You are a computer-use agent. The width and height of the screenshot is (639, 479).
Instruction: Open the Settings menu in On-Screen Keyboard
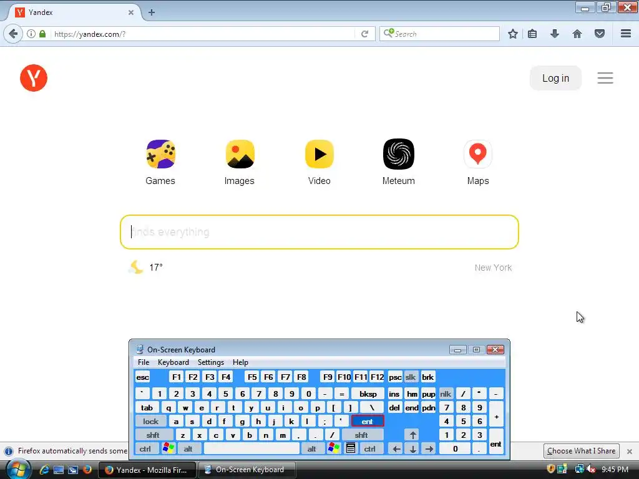tap(211, 362)
